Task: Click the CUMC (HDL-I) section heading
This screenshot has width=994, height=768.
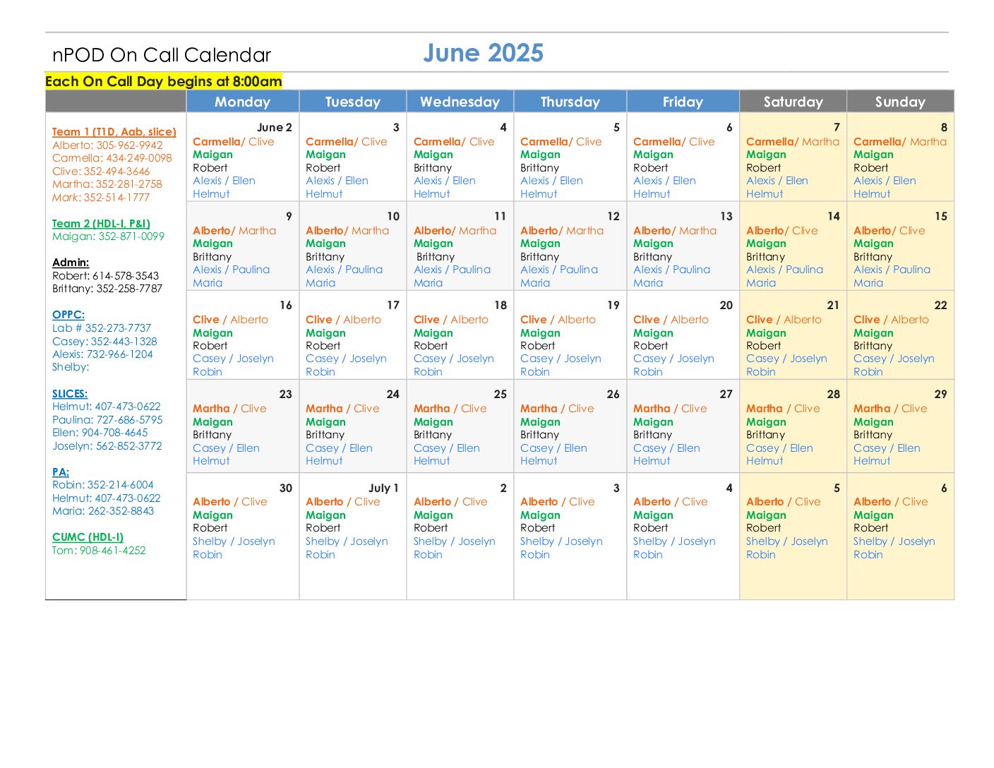Action: pyautogui.click(x=88, y=537)
